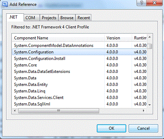Click the vertical scrollbar thumb
The image size is (164, 139).
click(x=150, y=46)
